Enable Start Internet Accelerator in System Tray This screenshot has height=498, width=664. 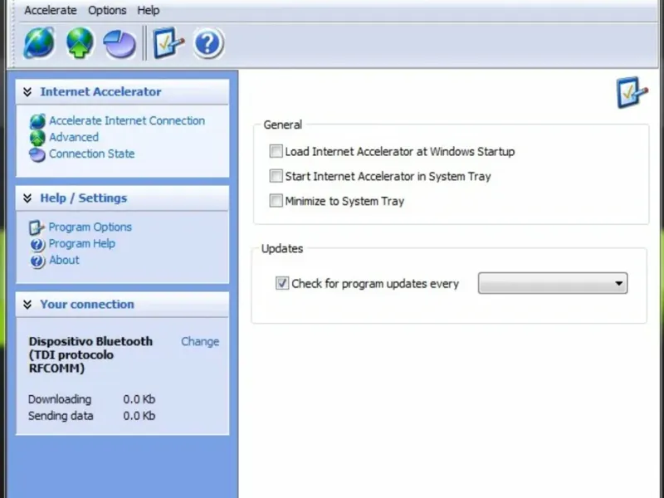pyautogui.click(x=276, y=176)
